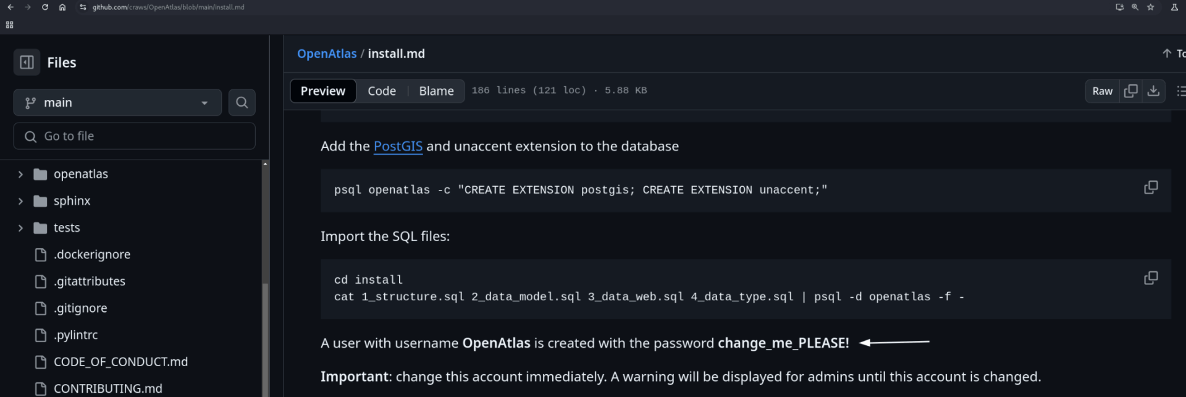The image size is (1186, 397).
Task: Go back to the previous page
Action: pyautogui.click(x=11, y=7)
